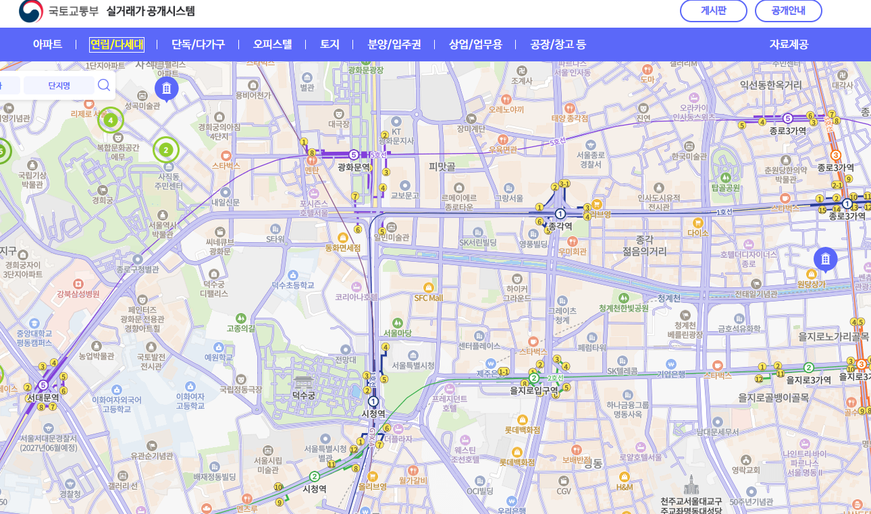Open the 자료제공 menu

[789, 45]
